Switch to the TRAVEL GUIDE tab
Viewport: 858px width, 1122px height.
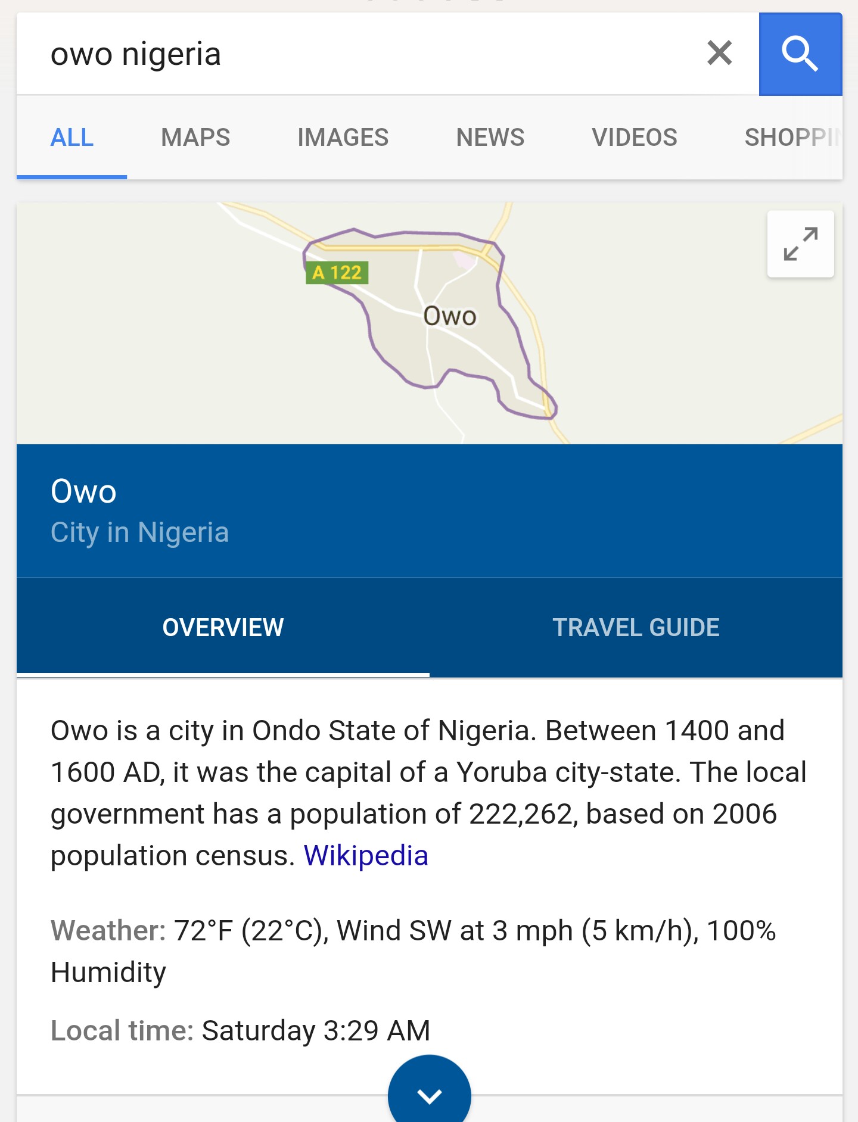pos(636,627)
